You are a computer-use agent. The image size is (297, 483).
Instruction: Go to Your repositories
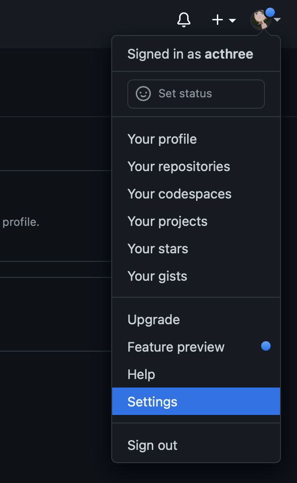coord(179,167)
